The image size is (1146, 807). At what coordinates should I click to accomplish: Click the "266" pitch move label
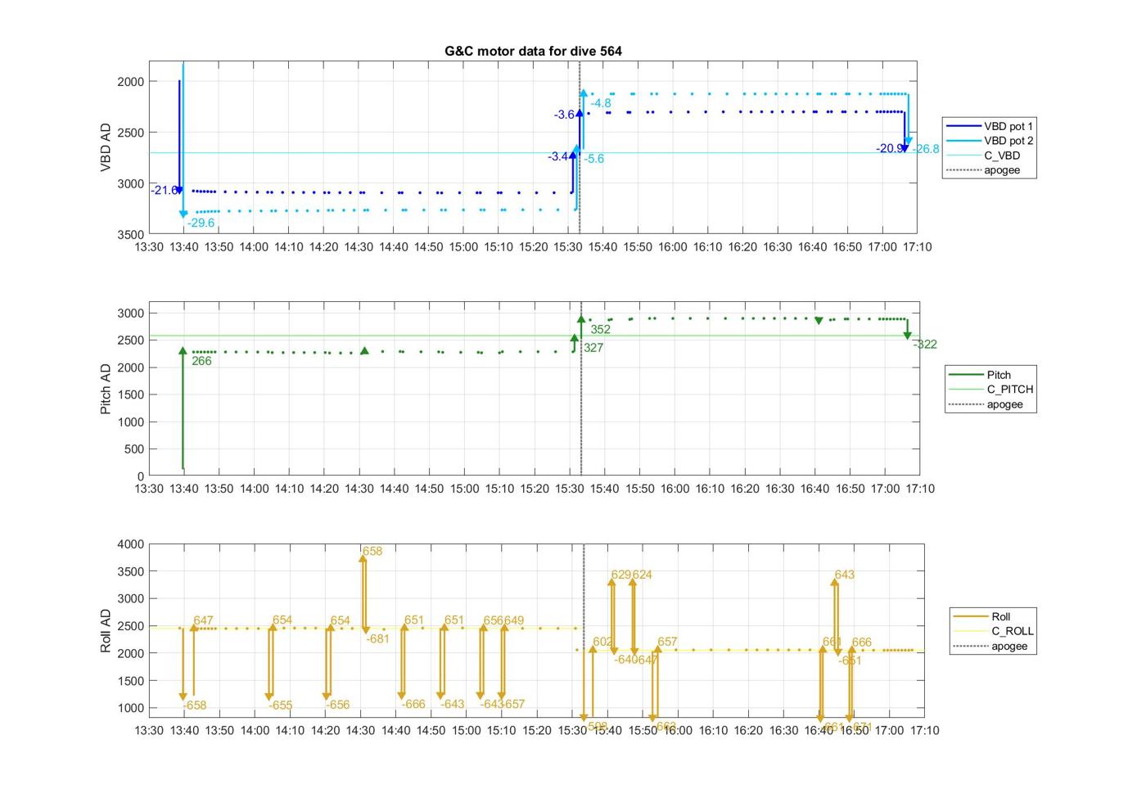tap(201, 361)
